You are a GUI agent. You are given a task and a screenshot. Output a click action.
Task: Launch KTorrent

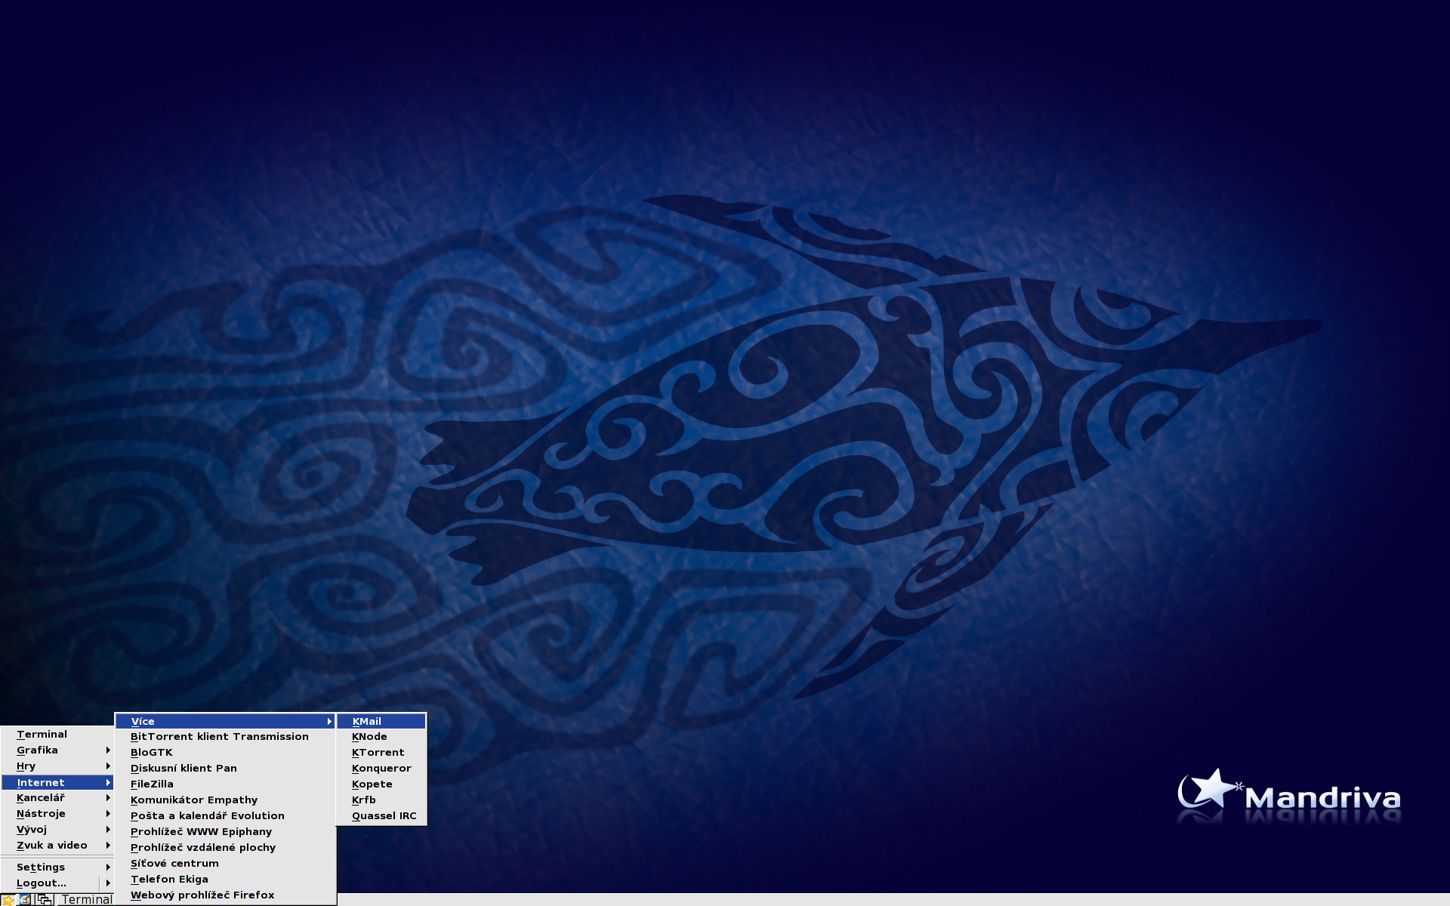point(381,752)
